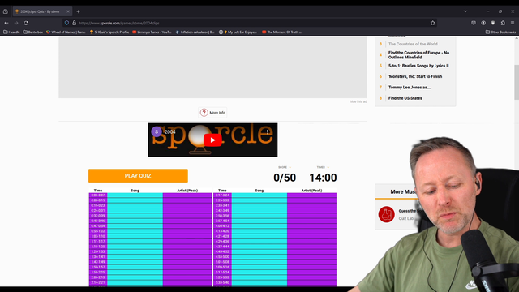Open the Wheel of Names bookmark
Image resolution: width=519 pixels, height=292 pixels.
point(66,32)
